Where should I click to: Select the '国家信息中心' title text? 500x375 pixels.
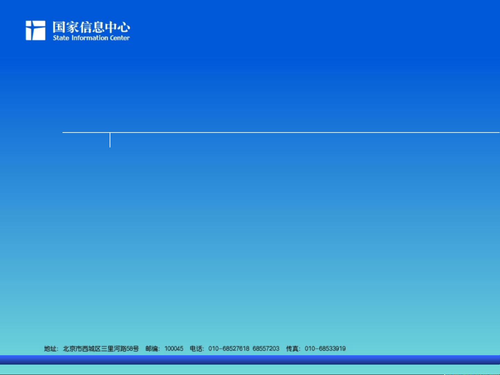click(x=92, y=27)
